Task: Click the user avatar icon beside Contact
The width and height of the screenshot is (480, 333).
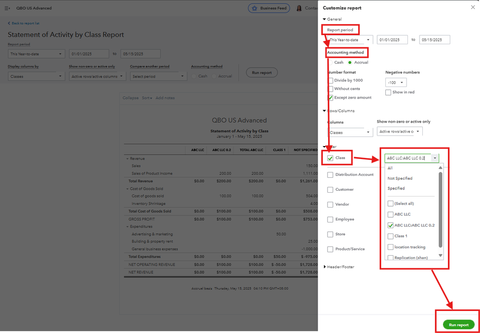Action: (299, 8)
